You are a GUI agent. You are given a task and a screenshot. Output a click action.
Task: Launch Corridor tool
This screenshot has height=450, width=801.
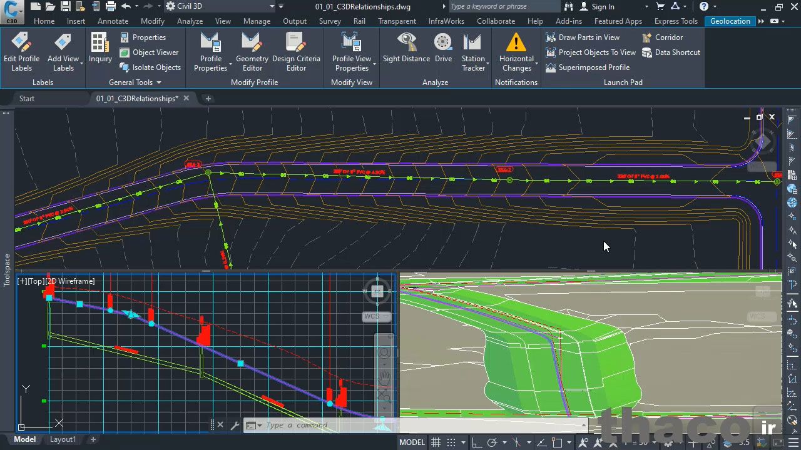pos(662,37)
